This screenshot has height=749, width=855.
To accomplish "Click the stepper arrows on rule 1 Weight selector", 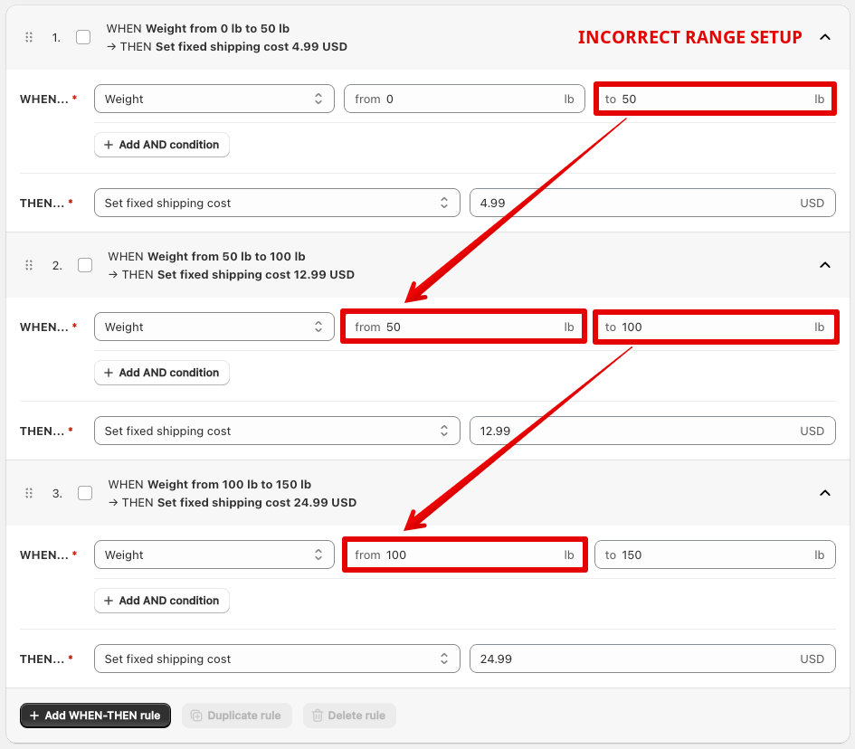I will tap(318, 99).
